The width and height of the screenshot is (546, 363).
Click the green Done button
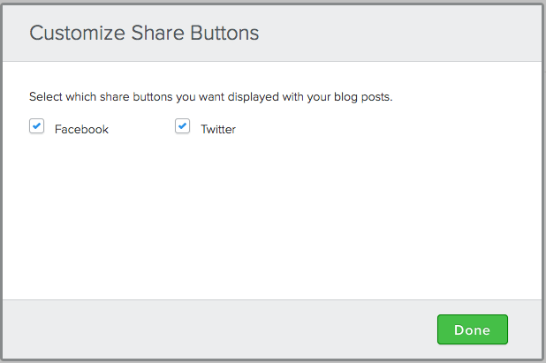[x=473, y=329]
